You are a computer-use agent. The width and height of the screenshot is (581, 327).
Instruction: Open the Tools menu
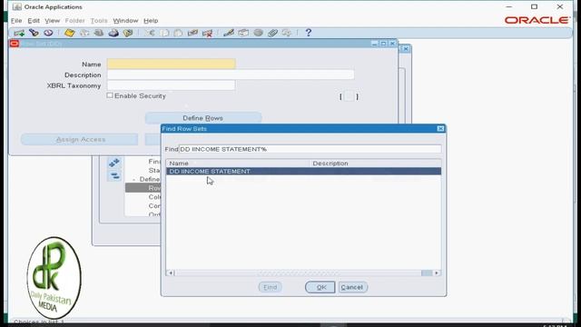tap(99, 21)
